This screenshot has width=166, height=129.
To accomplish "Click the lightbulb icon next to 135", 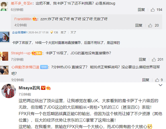I will [52, 32].
